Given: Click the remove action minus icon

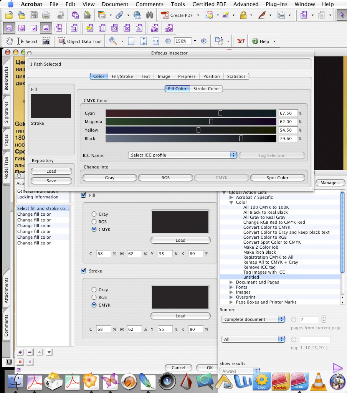Looking at the screenshot, I should point(30,352).
